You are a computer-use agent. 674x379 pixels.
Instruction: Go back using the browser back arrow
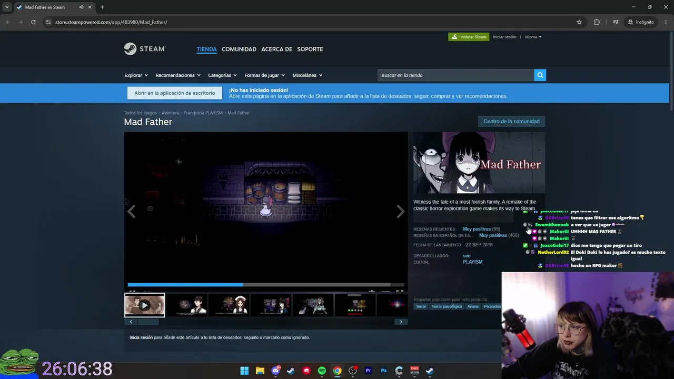8,22
